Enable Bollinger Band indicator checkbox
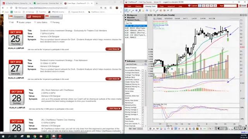Image resolution: width=248 pixels, height=139 pixels. [143, 77]
